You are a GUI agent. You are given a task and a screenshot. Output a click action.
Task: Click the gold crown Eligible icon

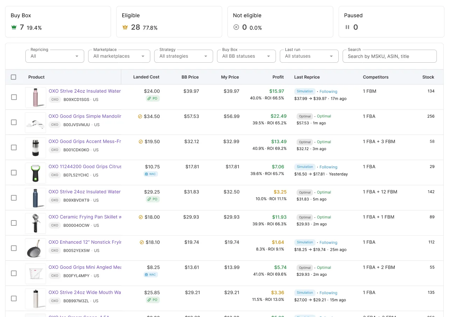125,27
